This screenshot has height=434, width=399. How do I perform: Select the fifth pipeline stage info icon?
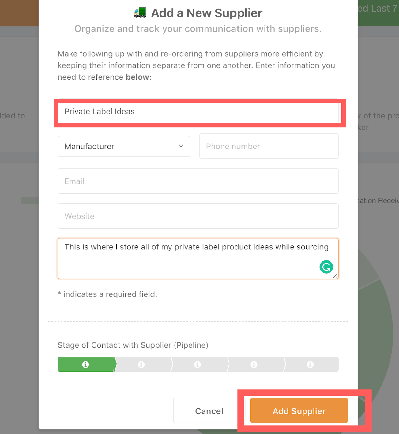pos(310,365)
